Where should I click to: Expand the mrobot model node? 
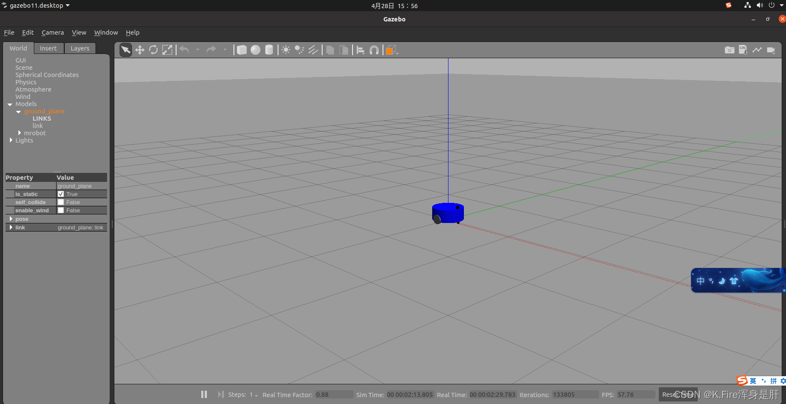[19, 133]
